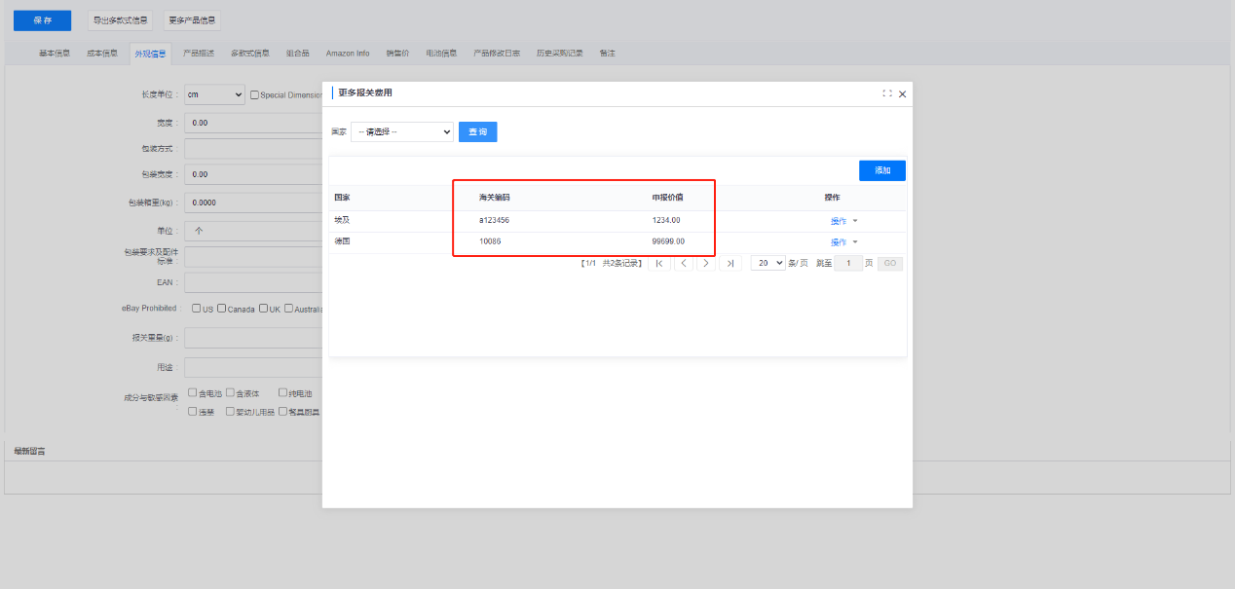Tick the Special Dimension checkbox
The width and height of the screenshot is (1235, 589).
pyautogui.click(x=255, y=95)
